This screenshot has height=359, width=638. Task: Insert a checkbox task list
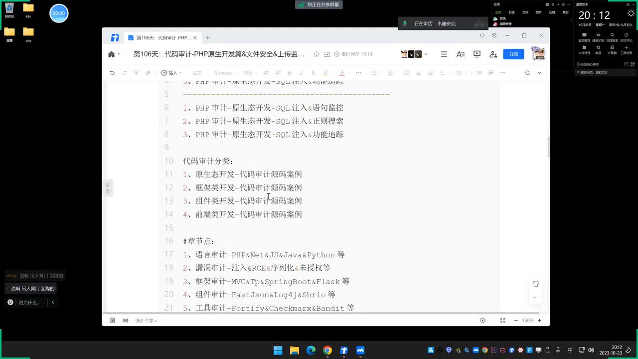click(407, 73)
